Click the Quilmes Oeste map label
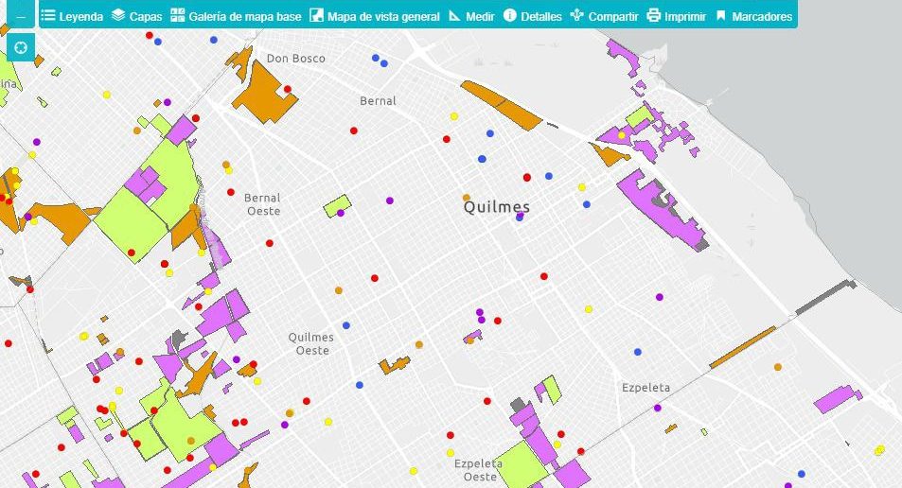The image size is (902, 488). (311, 343)
